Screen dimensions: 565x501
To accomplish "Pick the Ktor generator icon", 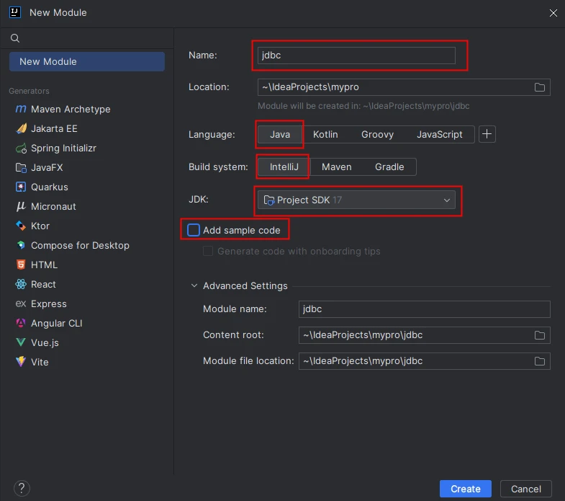I will tap(20, 226).
